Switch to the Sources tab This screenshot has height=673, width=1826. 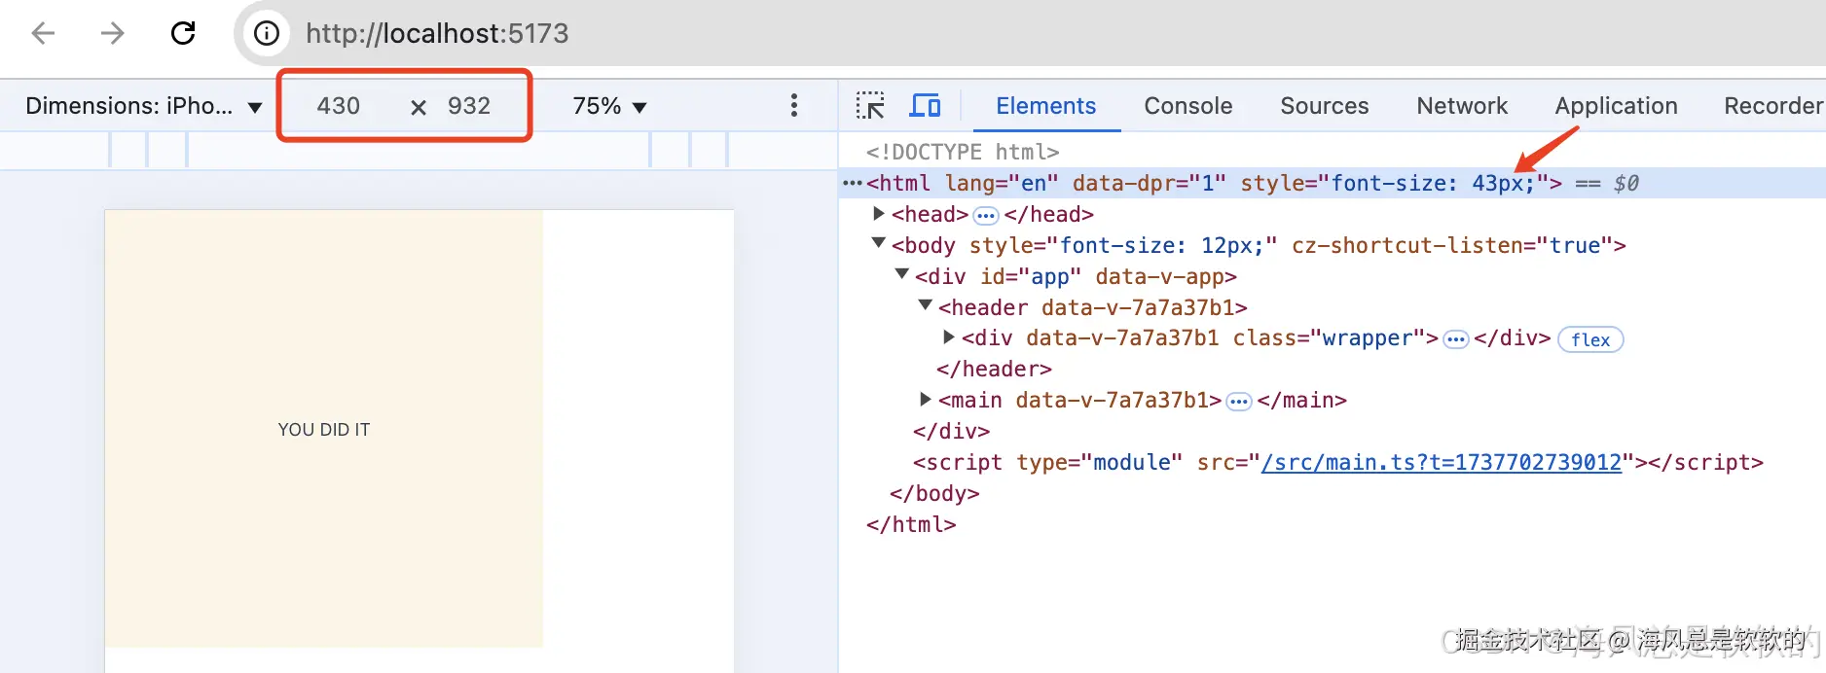(x=1325, y=106)
